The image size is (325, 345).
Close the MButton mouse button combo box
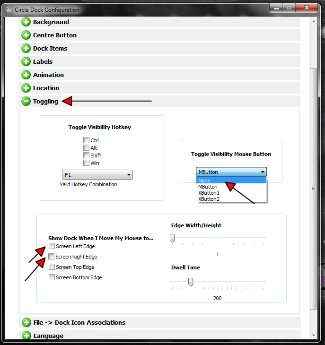231,172
